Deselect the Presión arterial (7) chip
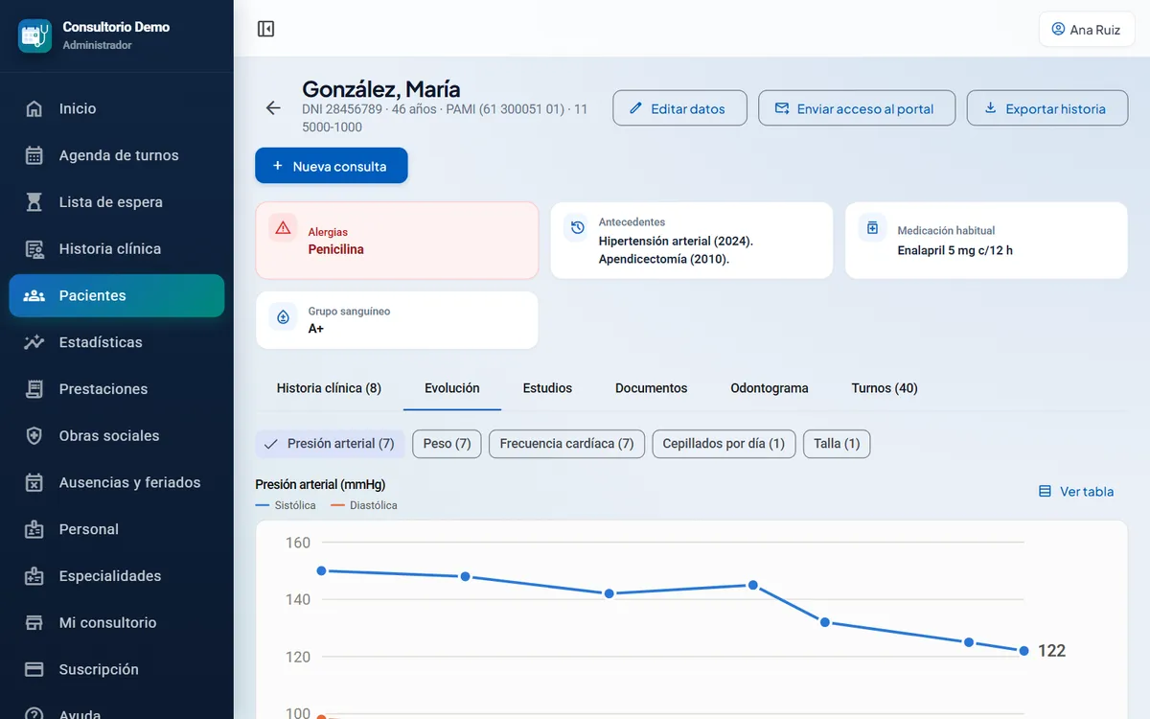 coord(330,444)
